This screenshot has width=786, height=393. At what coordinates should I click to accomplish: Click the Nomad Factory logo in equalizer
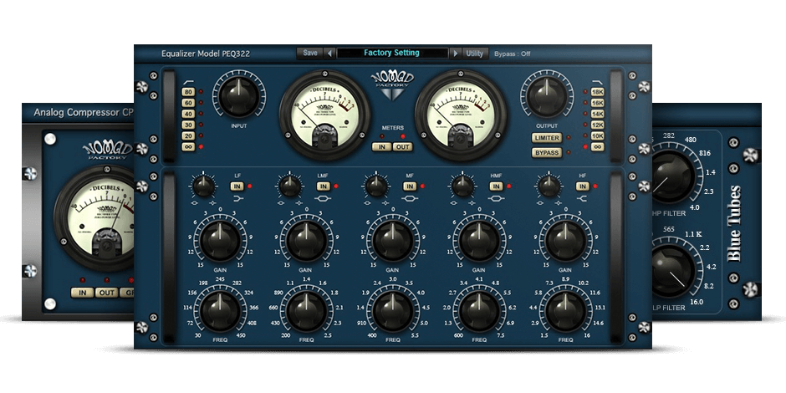393,86
